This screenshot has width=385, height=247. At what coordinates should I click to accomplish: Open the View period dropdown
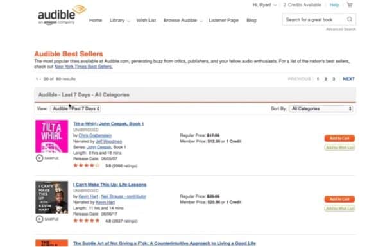tap(76, 108)
